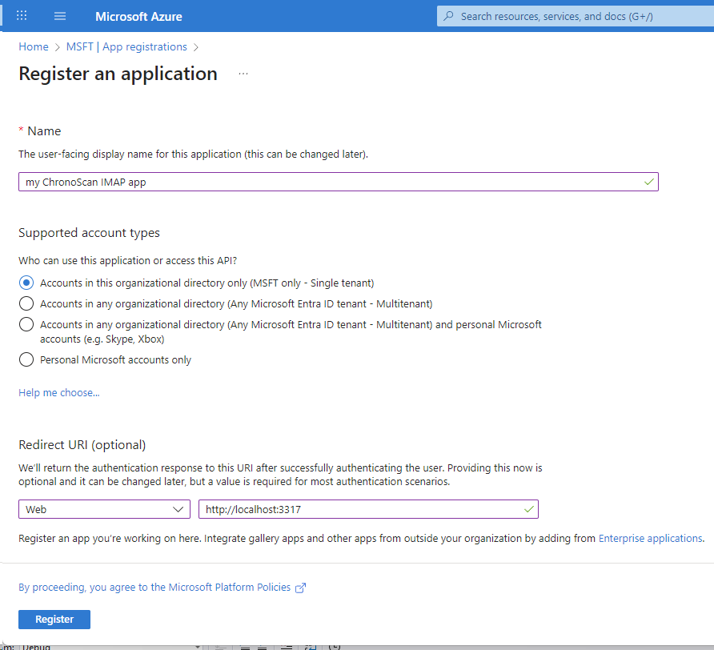Viewport: 714px width, 650px height.
Task: Click the Register button
Action: pyautogui.click(x=54, y=620)
